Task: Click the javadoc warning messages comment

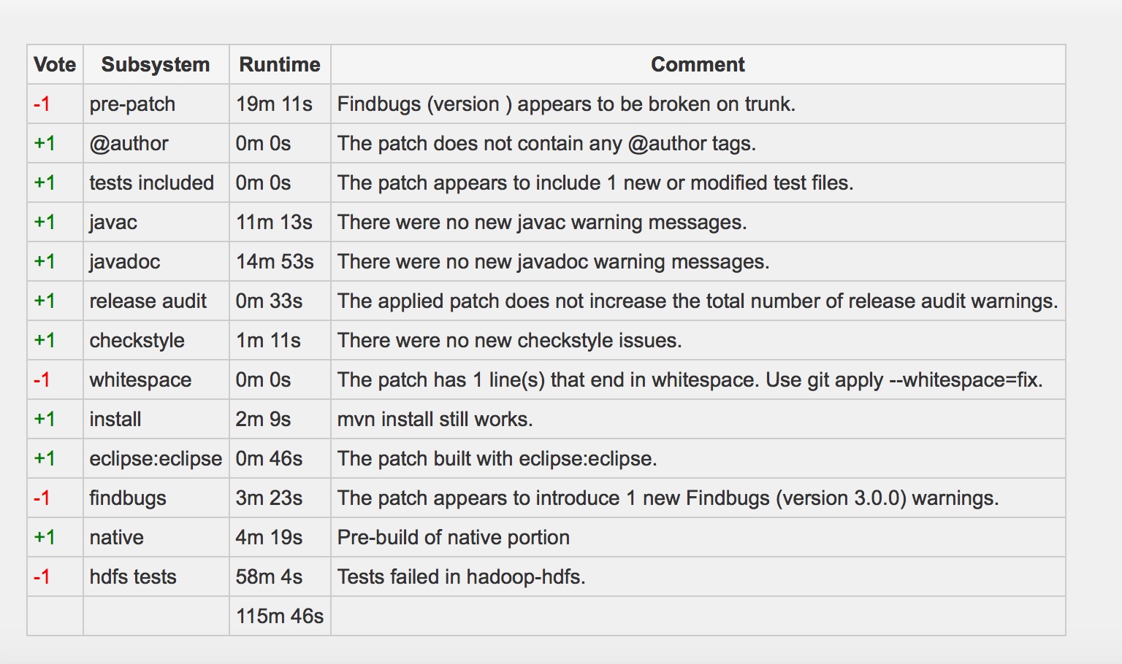Action: pos(553,261)
